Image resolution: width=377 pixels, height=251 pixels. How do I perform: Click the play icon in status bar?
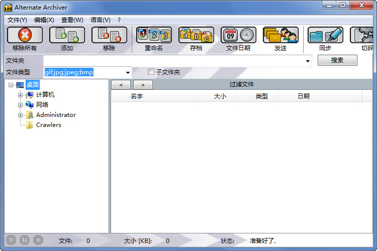coord(38,240)
